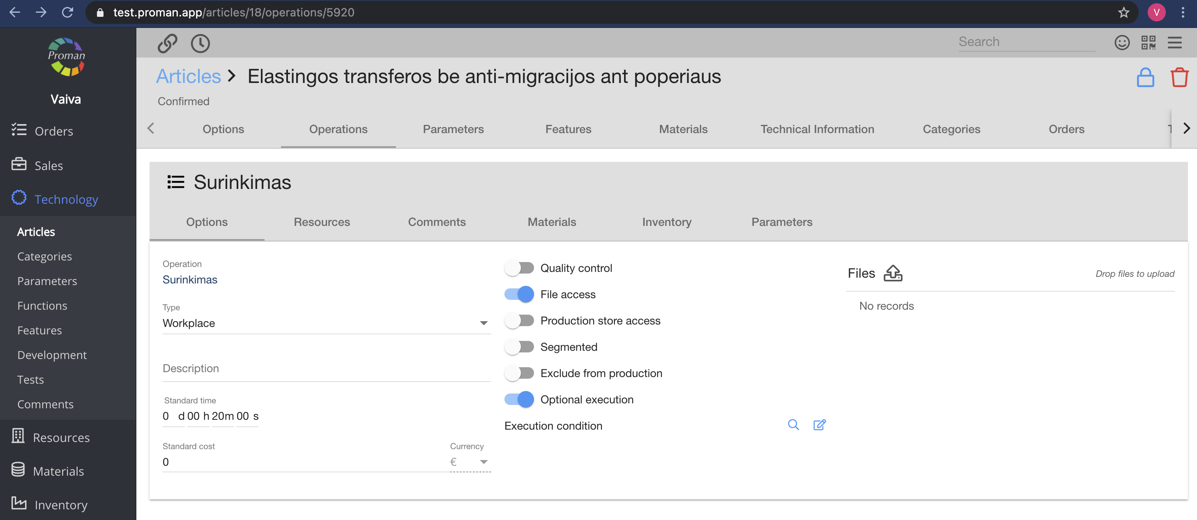Open the Technical Information tab
Screen dimensions: 1197x520
[x=817, y=129]
